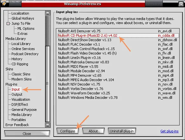Select Nullsoft DirectShow Decoder v1.13
The height and width of the screenshot is (140, 185).
coord(118,40)
